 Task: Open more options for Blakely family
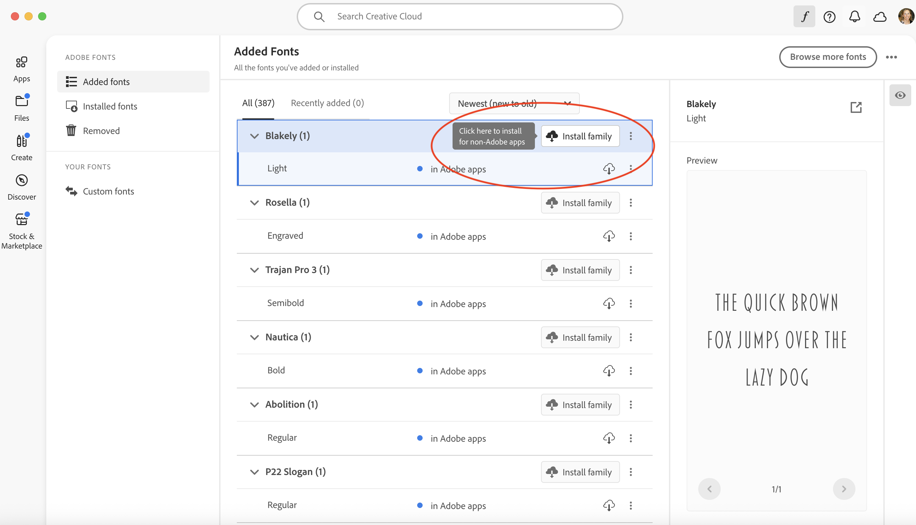(631, 136)
